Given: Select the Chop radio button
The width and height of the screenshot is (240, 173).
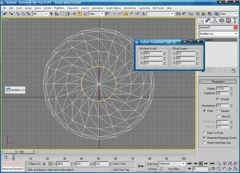Looking at the screenshot, I should (204, 111).
